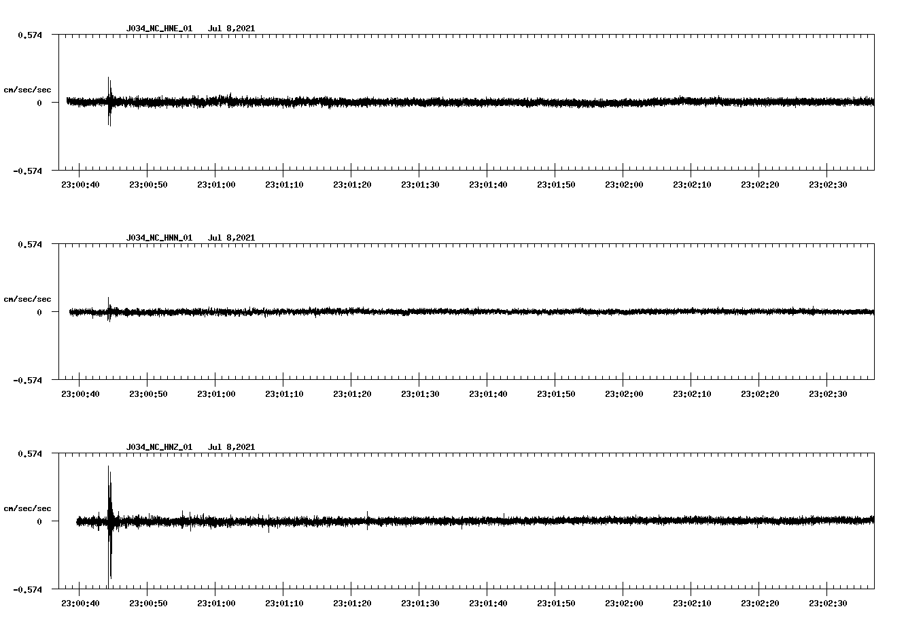This screenshot has height=628, width=923.
Task: Click the large seismic spike on HNZ trace
Action: (x=109, y=520)
